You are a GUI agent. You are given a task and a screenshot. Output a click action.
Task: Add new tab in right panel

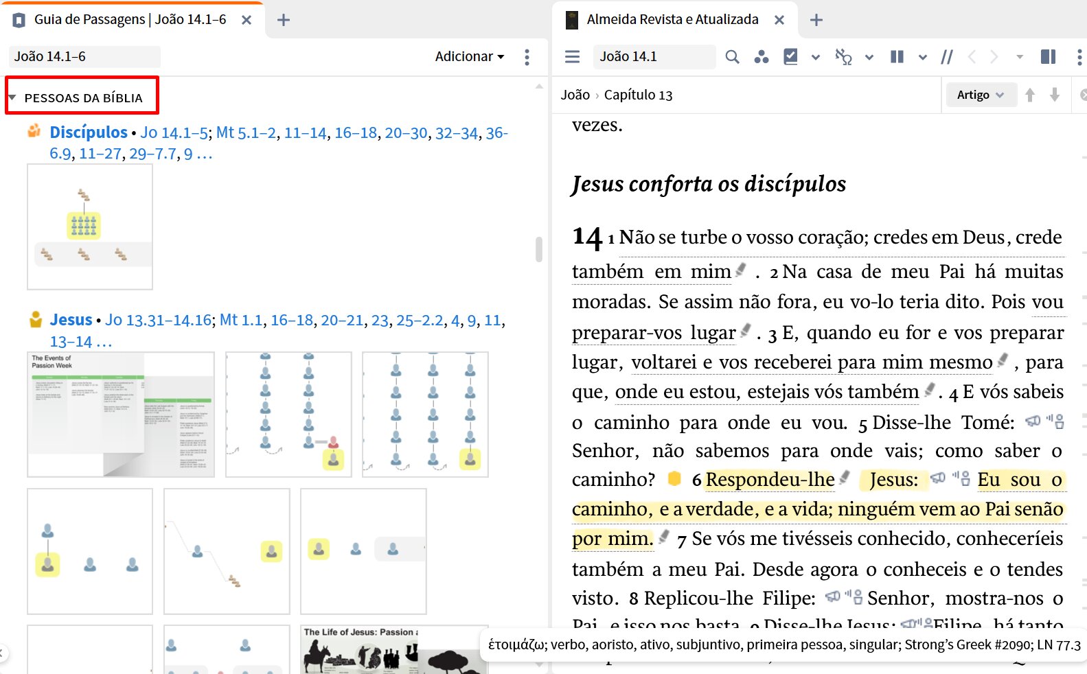[816, 20]
